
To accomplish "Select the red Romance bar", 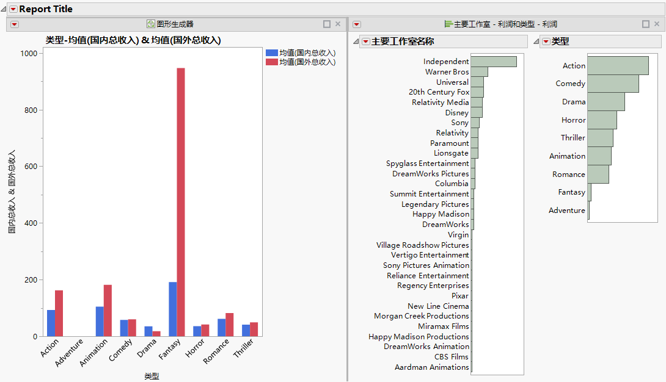I will pyautogui.click(x=229, y=325).
